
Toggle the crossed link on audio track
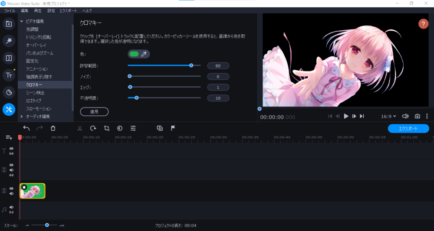tap(11, 212)
